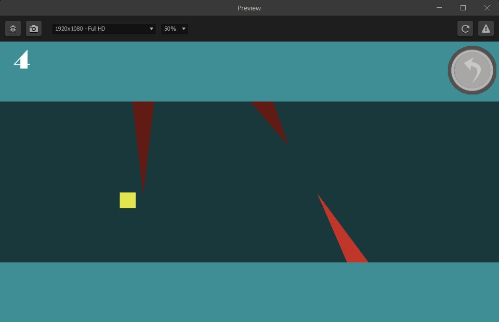The height and width of the screenshot is (322, 499).
Task: Click the score number 4
Action: pyautogui.click(x=22, y=59)
